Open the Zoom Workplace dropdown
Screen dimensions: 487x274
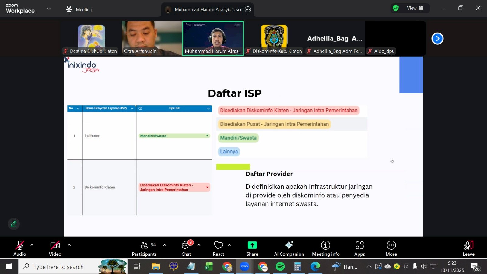pyautogui.click(x=49, y=9)
